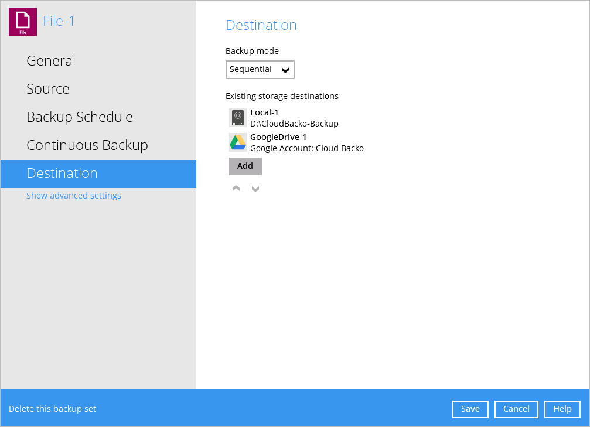The width and height of the screenshot is (590, 427).
Task: Go to the Backup Schedule section
Action: pos(80,117)
